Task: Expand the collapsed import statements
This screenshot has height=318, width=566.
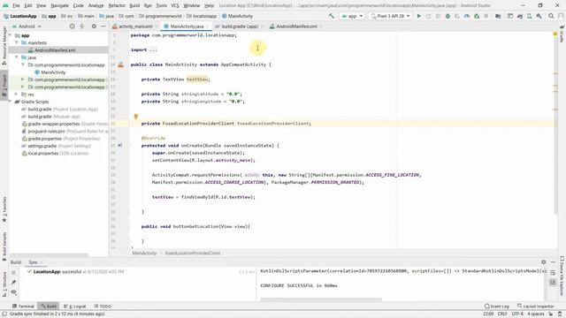Action: (153, 49)
